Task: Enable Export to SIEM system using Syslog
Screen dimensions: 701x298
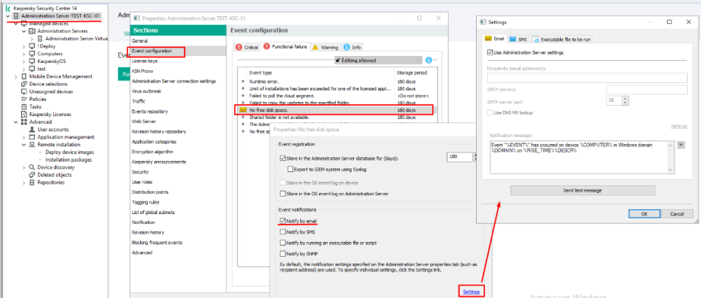Action: (291, 169)
